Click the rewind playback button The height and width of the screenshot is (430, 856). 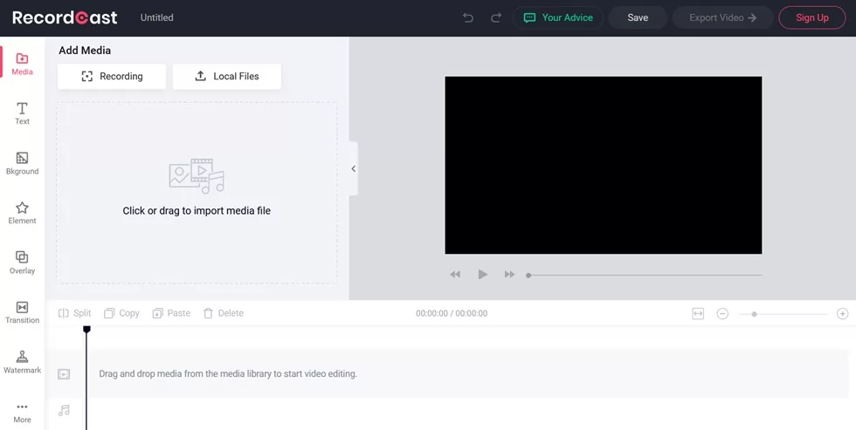point(455,274)
